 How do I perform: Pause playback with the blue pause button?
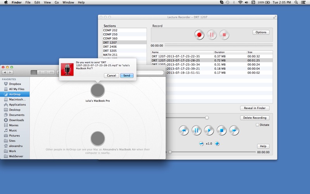tap(196, 130)
